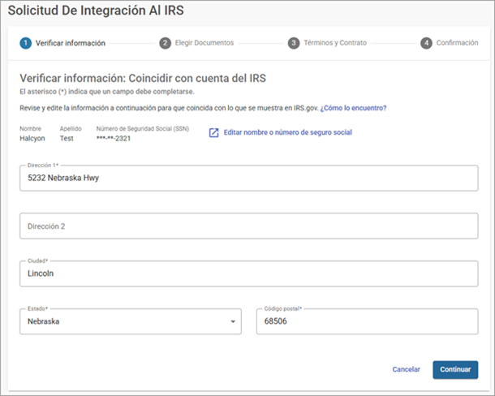Screen dimensions: 495x396
Task: Click step 2 circle icon
Action: click(x=165, y=43)
